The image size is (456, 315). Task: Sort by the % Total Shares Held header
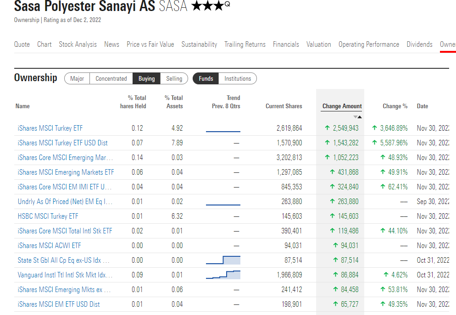click(x=133, y=102)
